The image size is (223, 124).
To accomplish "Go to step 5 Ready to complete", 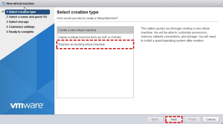I will tap(20, 32).
